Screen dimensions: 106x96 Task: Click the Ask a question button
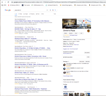point(87,52)
